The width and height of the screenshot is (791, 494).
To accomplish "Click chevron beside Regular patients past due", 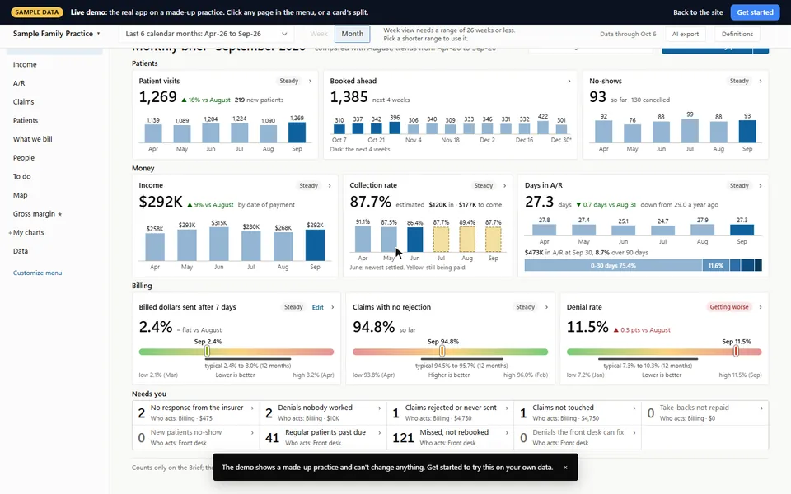I will (x=379, y=432).
